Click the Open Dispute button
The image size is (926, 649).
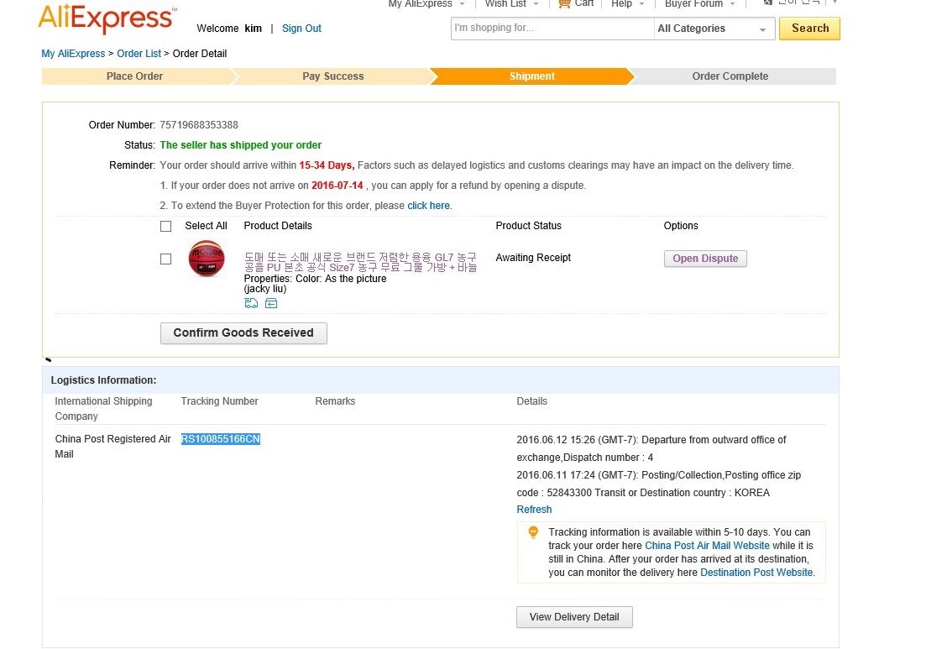coord(705,259)
